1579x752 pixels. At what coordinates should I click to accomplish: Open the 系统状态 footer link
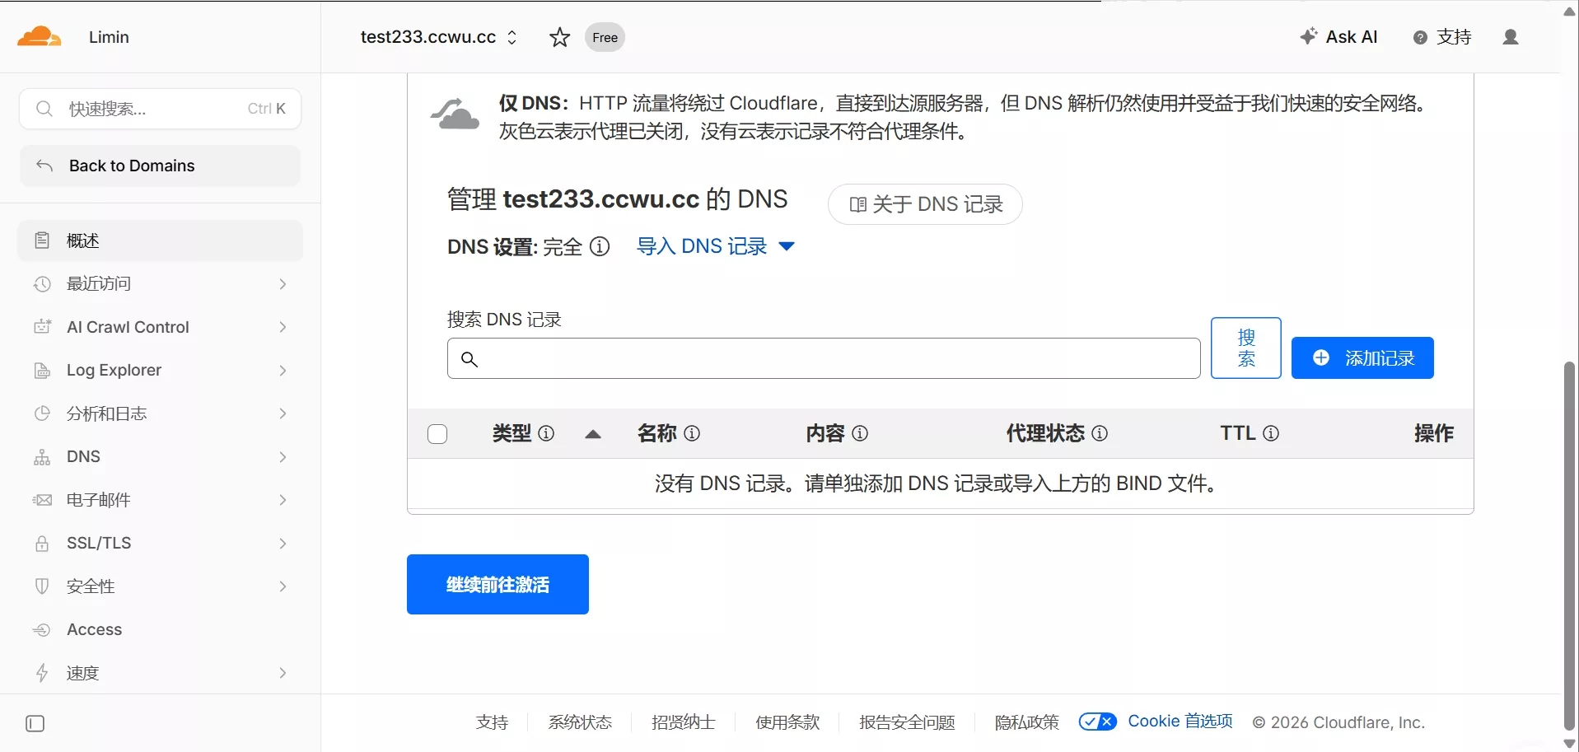[x=580, y=722]
